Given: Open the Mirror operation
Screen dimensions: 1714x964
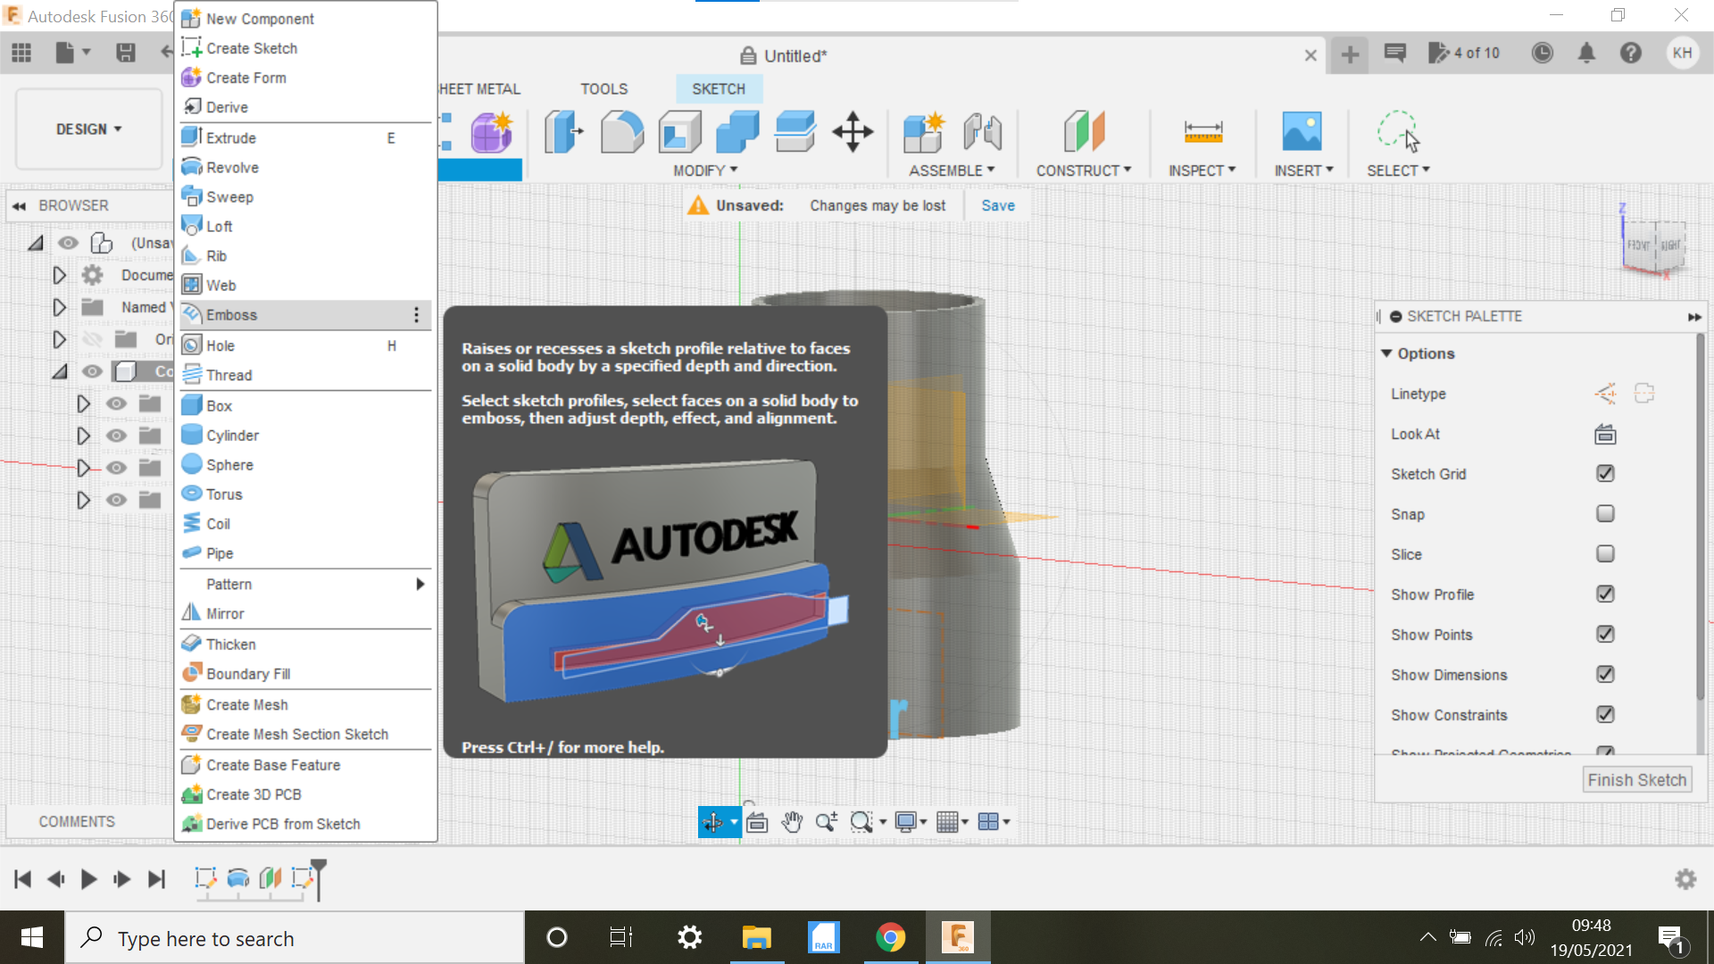Looking at the screenshot, I should point(224,613).
